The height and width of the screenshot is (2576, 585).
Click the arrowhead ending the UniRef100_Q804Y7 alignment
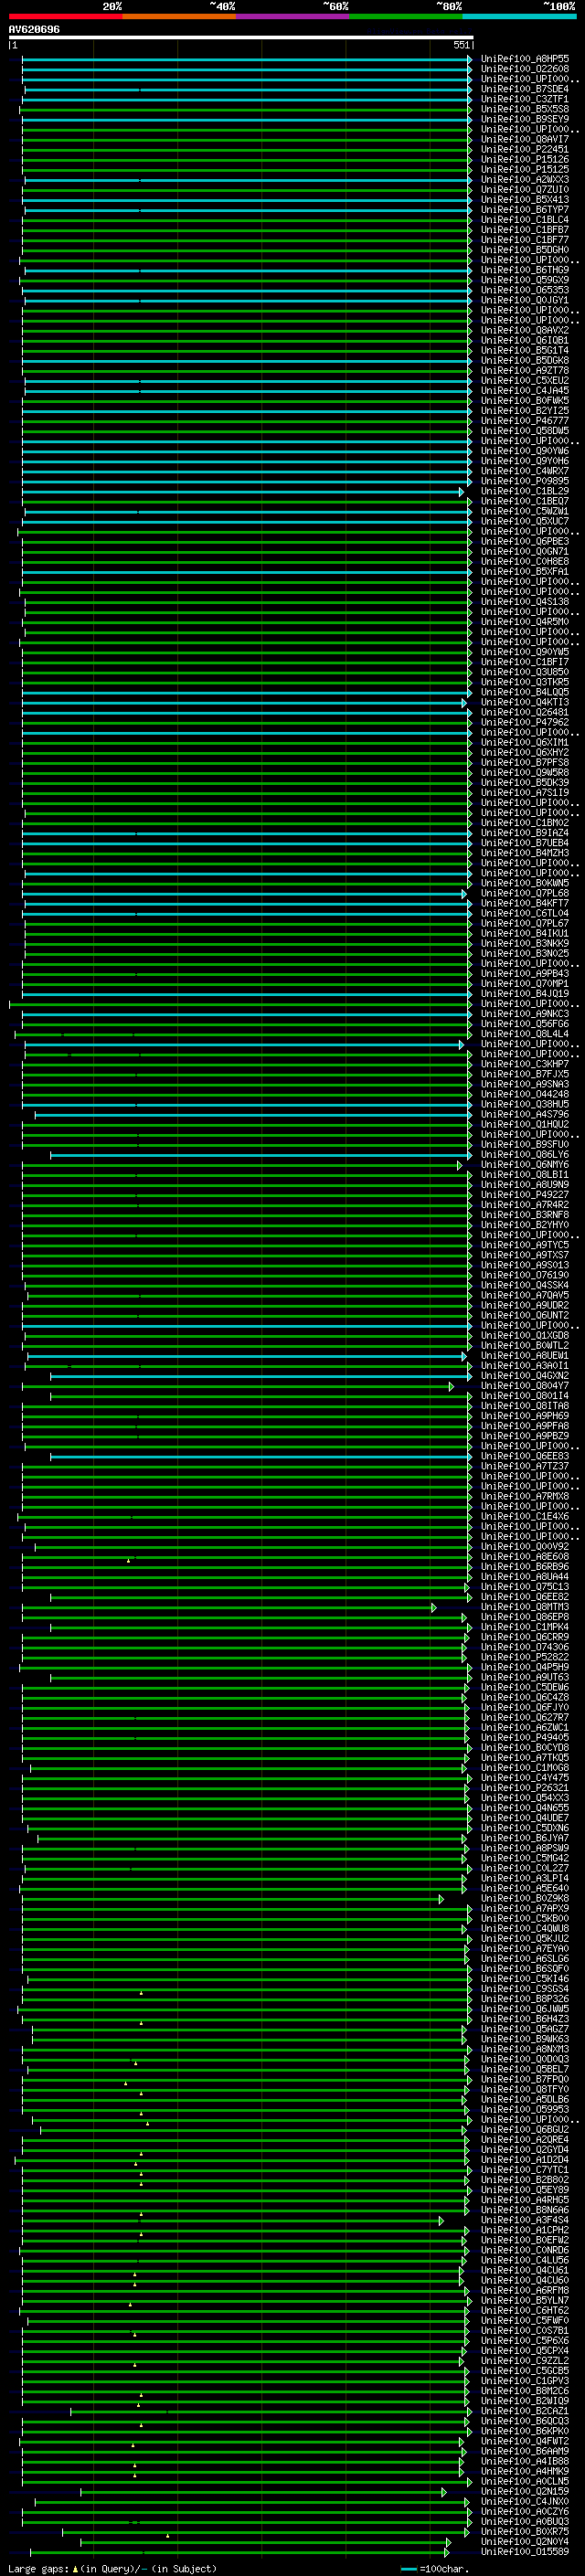coord(451,1386)
